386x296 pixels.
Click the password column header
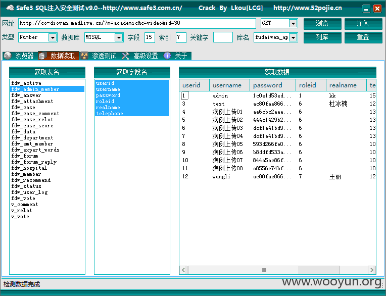click(x=272, y=85)
